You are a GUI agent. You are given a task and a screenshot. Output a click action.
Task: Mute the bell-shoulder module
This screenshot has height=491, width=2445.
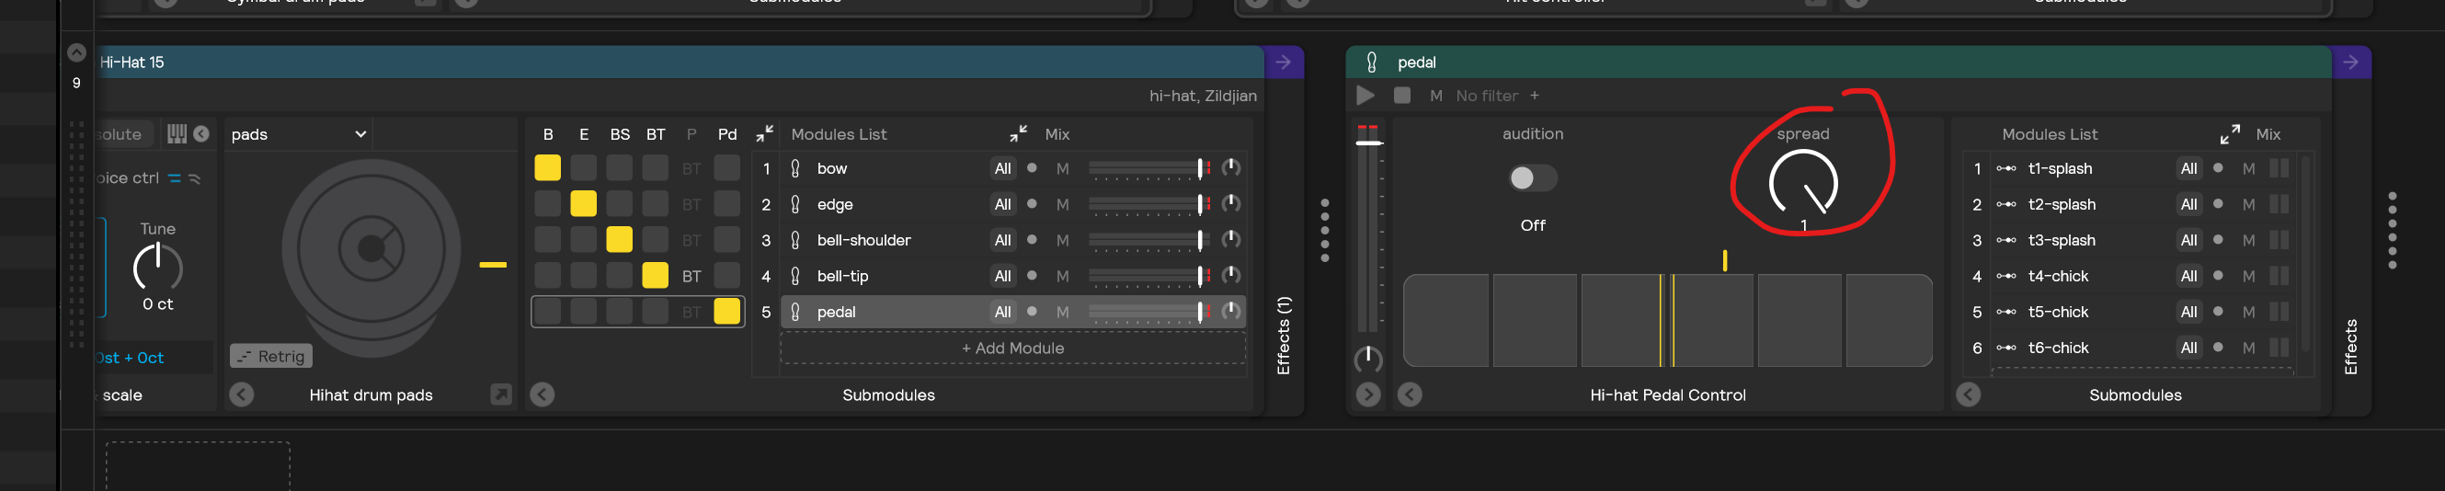1062,240
